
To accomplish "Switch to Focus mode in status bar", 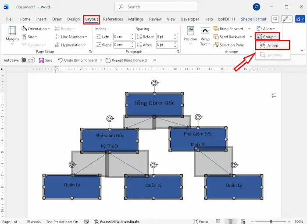I will pos(200,221).
